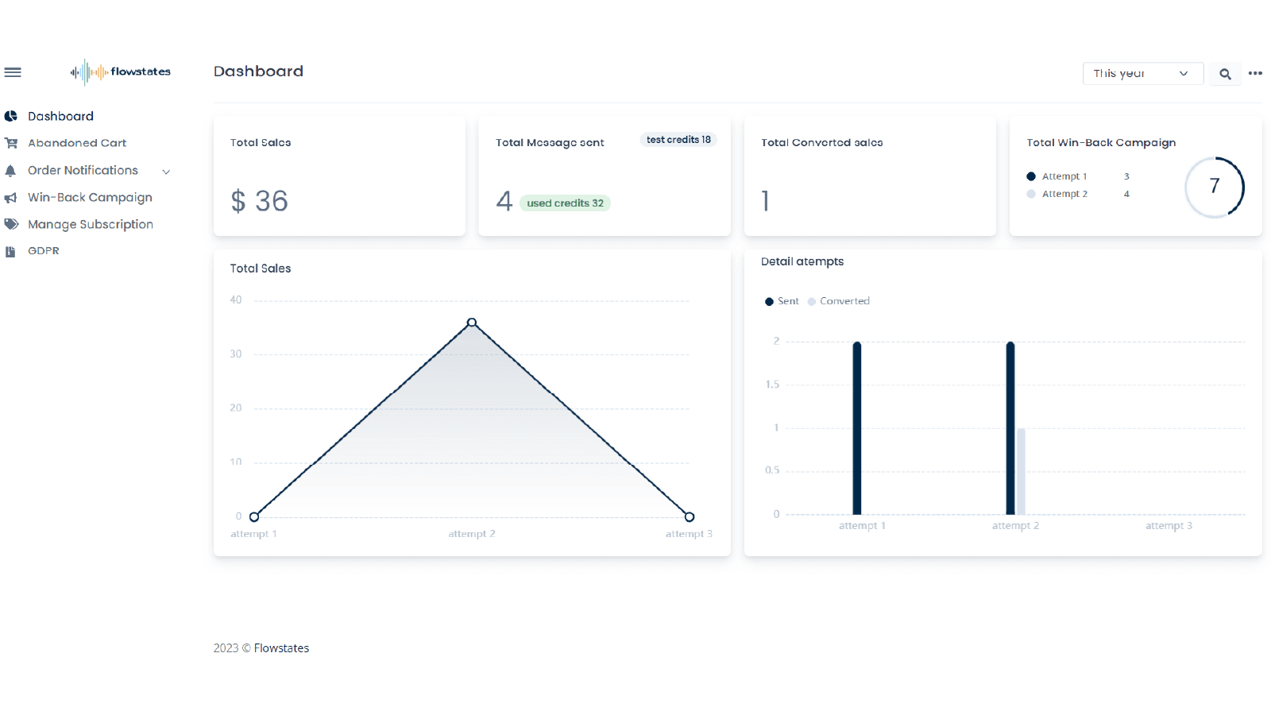Click the Order Notifications bell icon
The height and width of the screenshot is (715, 1271).
(x=10, y=171)
